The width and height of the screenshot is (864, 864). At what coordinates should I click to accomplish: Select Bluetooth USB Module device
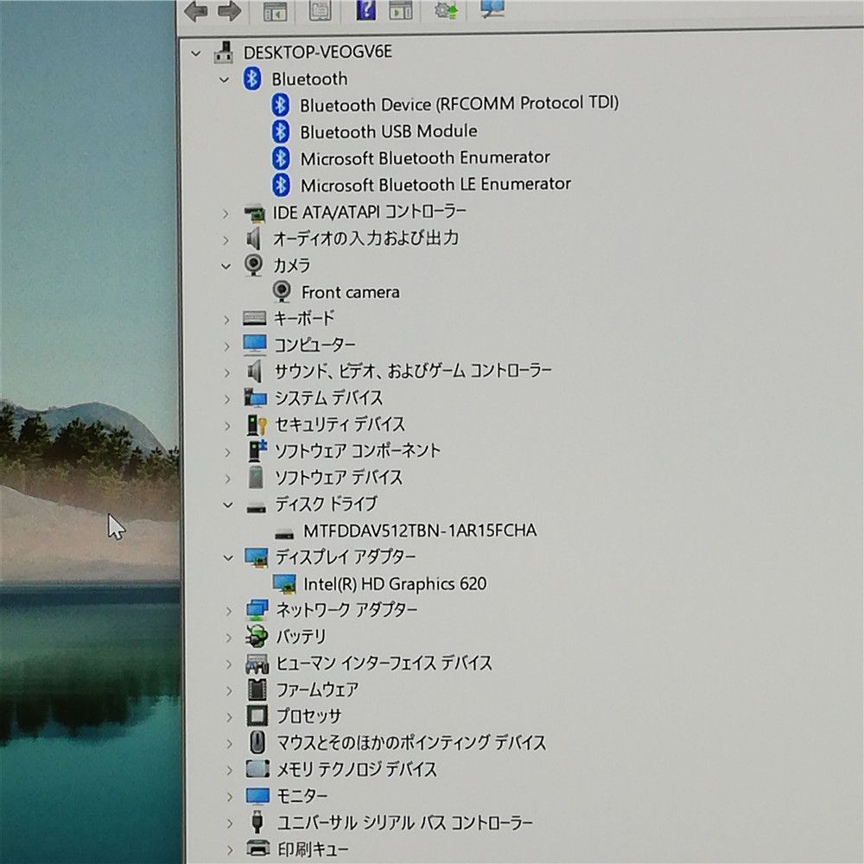(x=388, y=131)
